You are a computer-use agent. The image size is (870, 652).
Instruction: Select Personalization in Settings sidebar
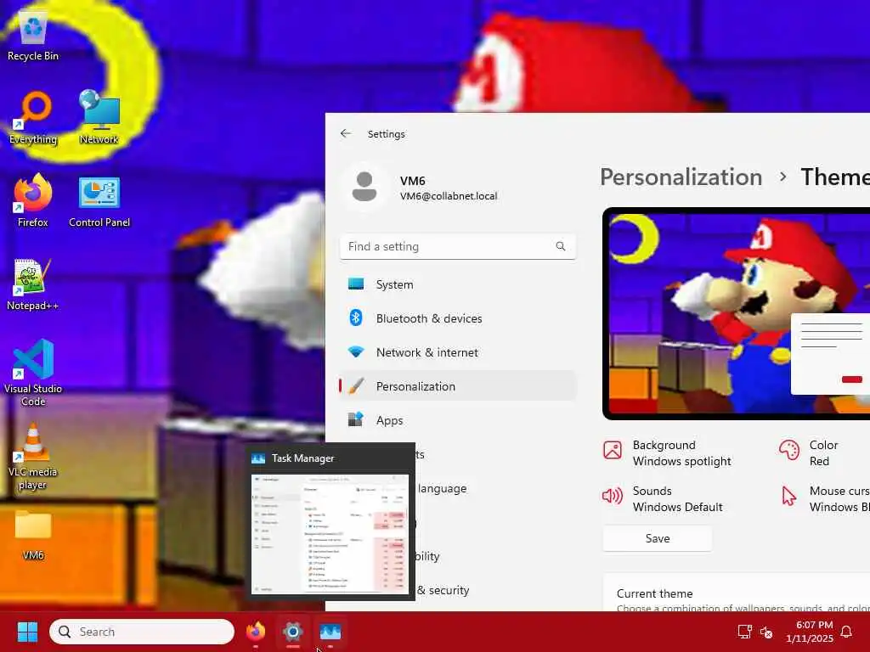coord(458,386)
